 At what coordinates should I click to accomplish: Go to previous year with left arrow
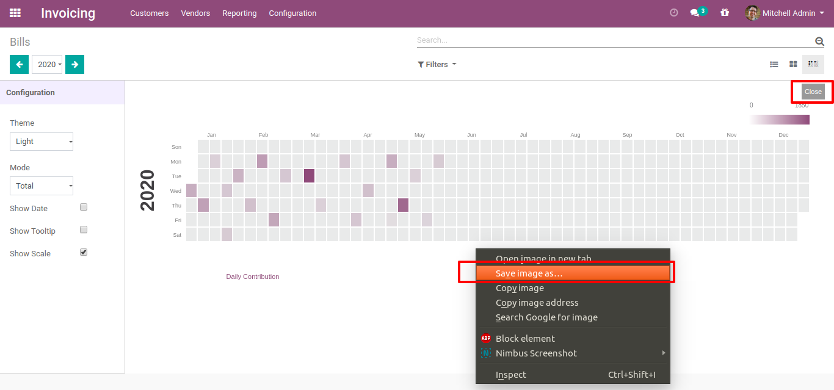pyautogui.click(x=19, y=64)
